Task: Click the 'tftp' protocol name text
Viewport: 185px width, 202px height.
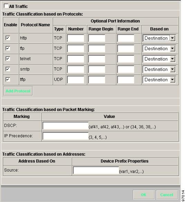Action: 23,80
